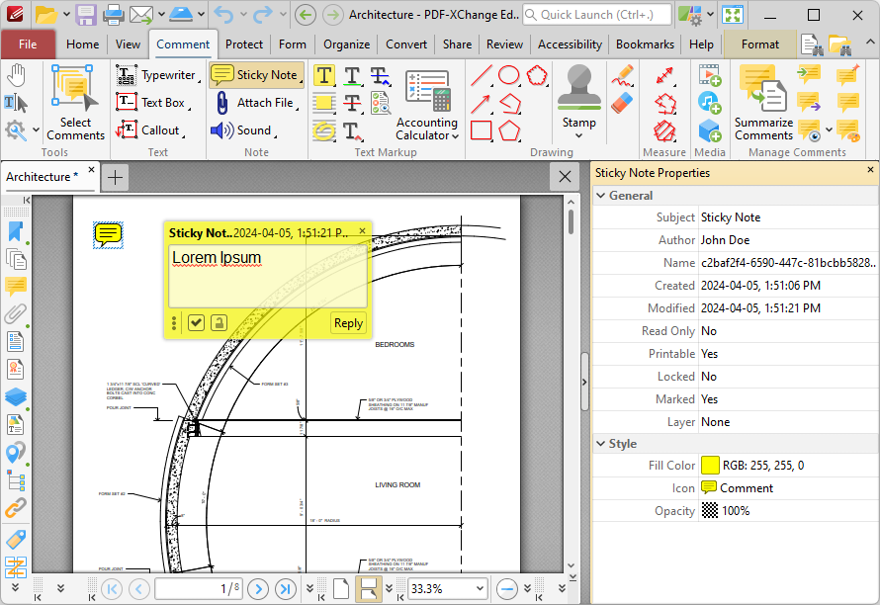Open the Organize ribbon tab
The height and width of the screenshot is (605, 880).
point(346,44)
